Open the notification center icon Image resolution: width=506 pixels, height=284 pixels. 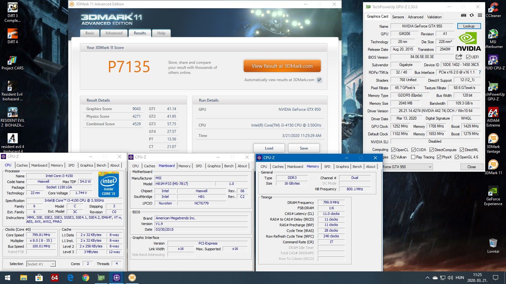tap(496, 278)
